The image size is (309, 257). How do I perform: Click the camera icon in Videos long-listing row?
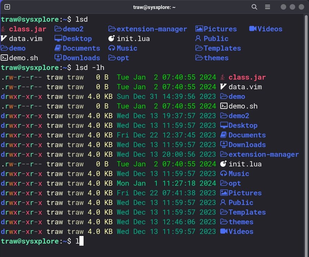click(224, 231)
